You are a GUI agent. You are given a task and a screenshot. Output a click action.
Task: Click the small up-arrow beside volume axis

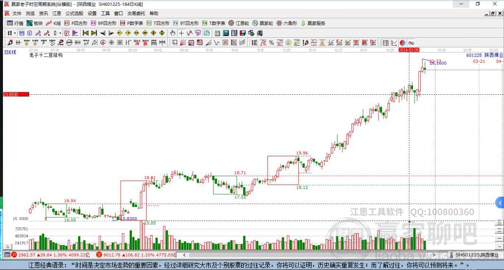click(8, 246)
